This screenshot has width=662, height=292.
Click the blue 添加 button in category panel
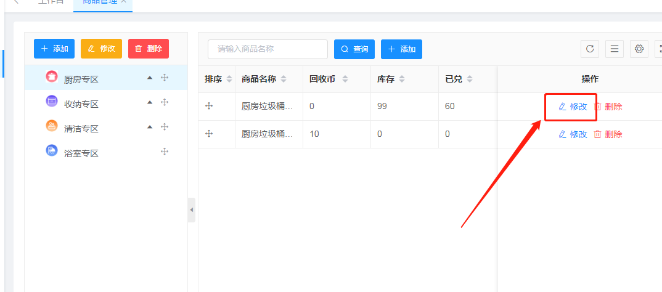click(54, 49)
